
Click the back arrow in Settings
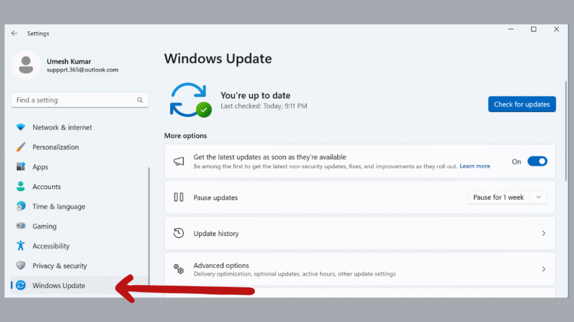point(14,33)
